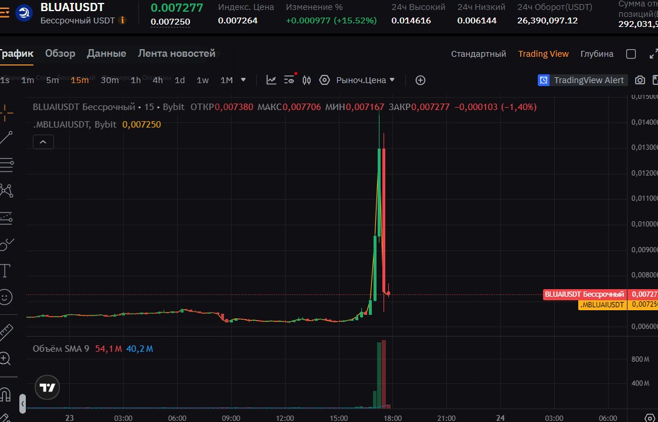Click the yellow .MBLUAIUSDT price label

click(x=603, y=305)
